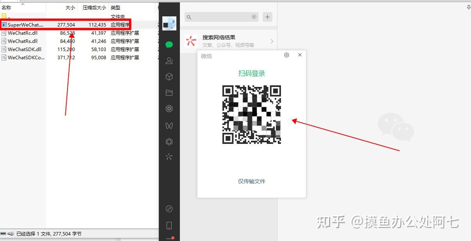The width and height of the screenshot is (471, 241).
Task: Switch sorting using the 类型 column header
Action: (116, 7)
